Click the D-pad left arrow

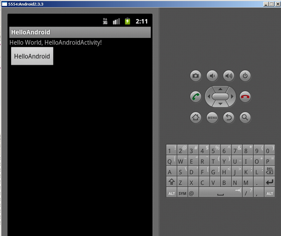click(209, 97)
